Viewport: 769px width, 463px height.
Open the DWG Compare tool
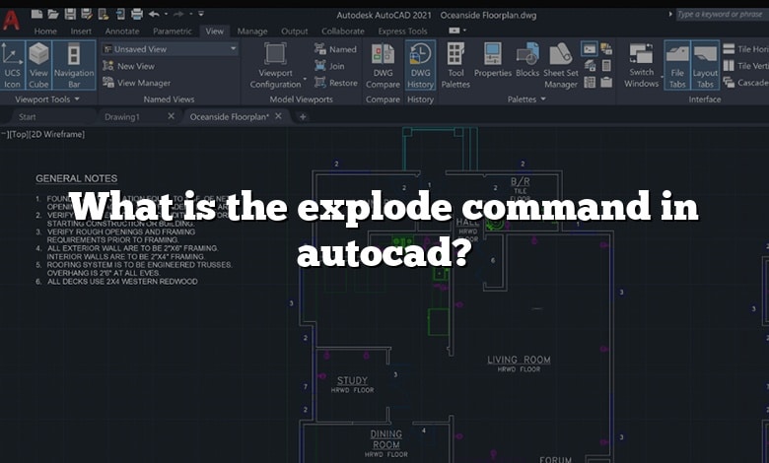point(383,65)
